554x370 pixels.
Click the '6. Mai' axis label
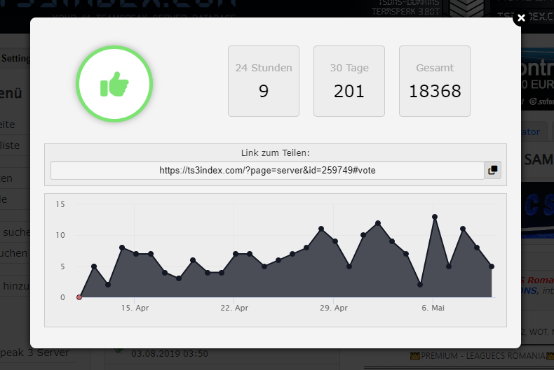[433, 308]
